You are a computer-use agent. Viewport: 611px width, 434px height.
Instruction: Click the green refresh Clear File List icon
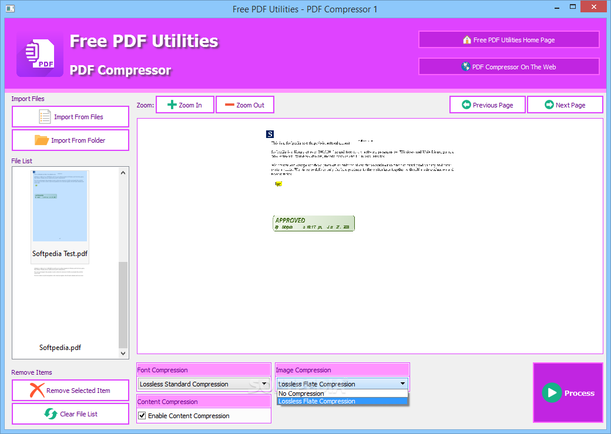[52, 413]
